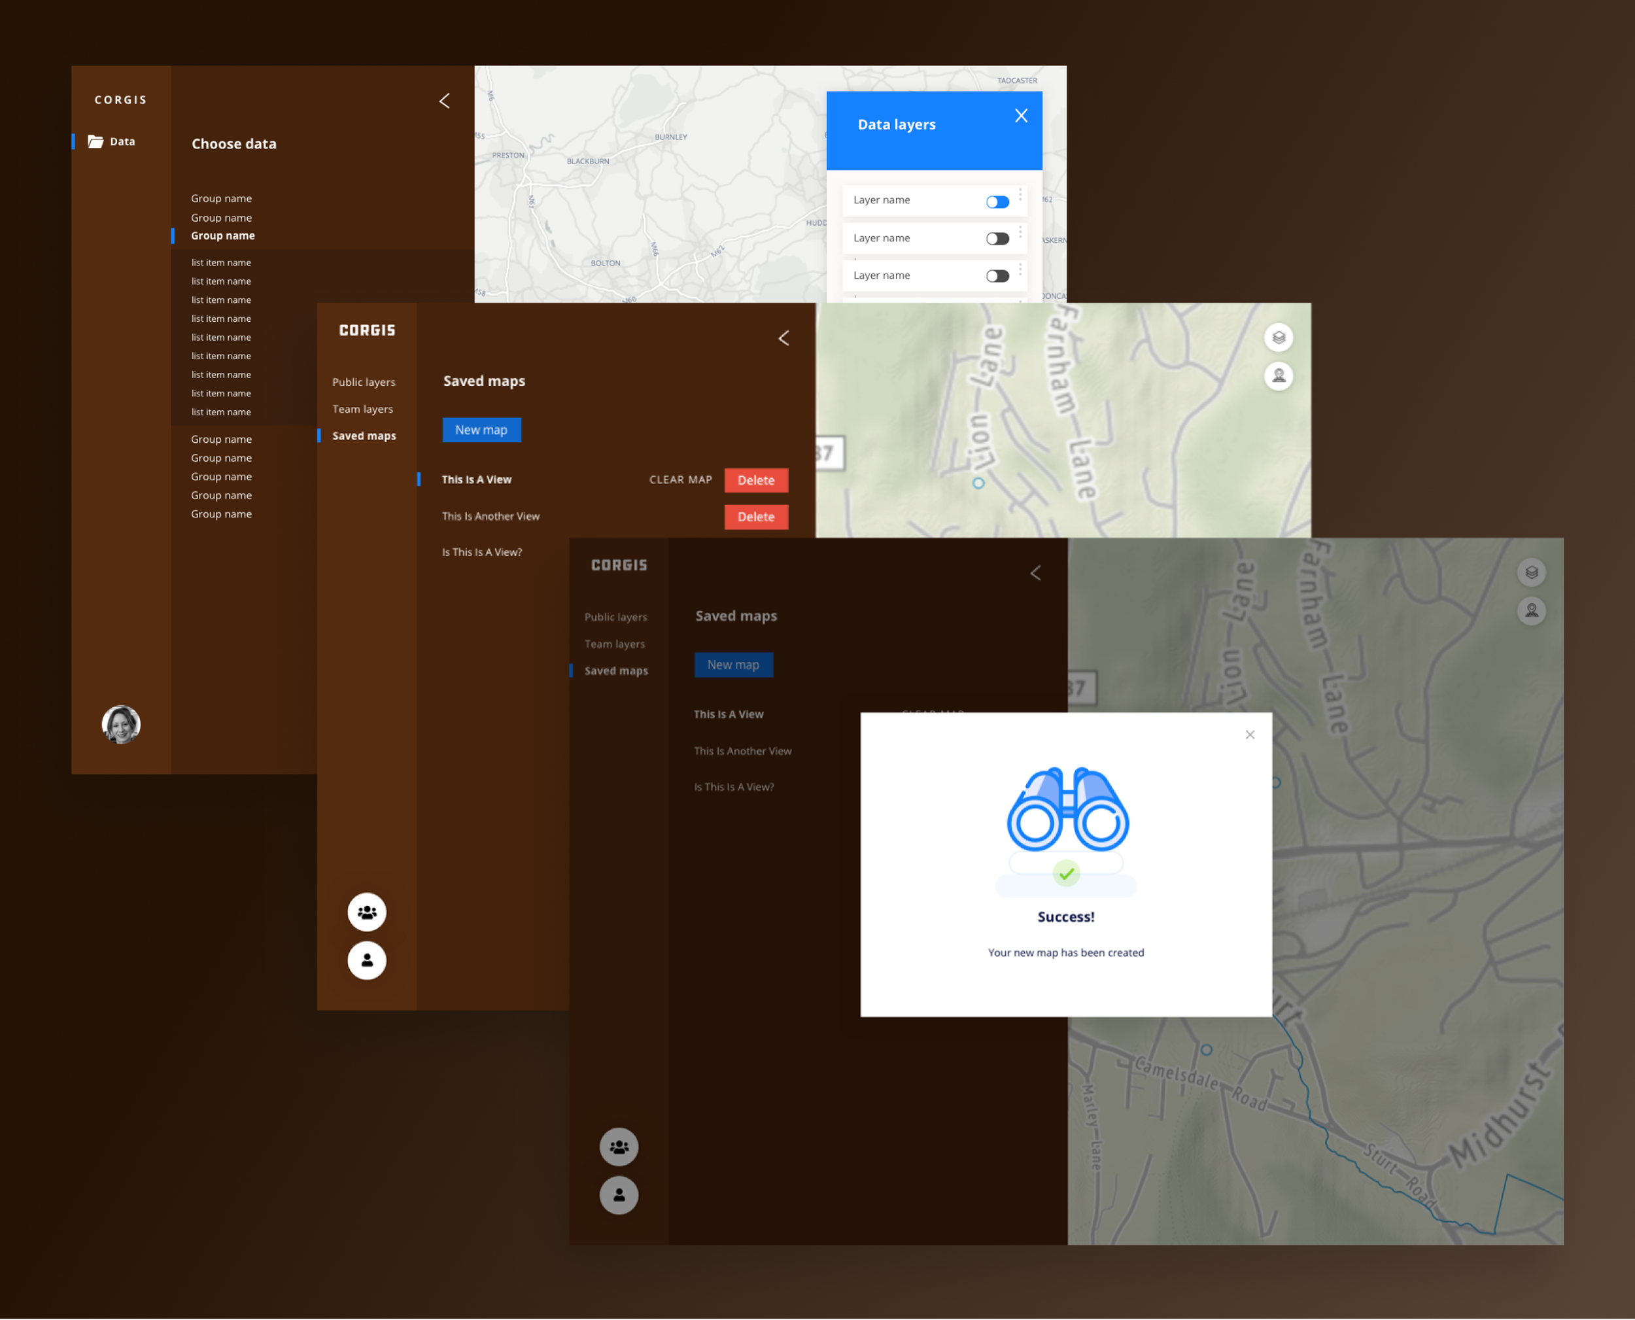Collapse the Choose data panel with chevron
The image size is (1635, 1320).
pyautogui.click(x=445, y=100)
